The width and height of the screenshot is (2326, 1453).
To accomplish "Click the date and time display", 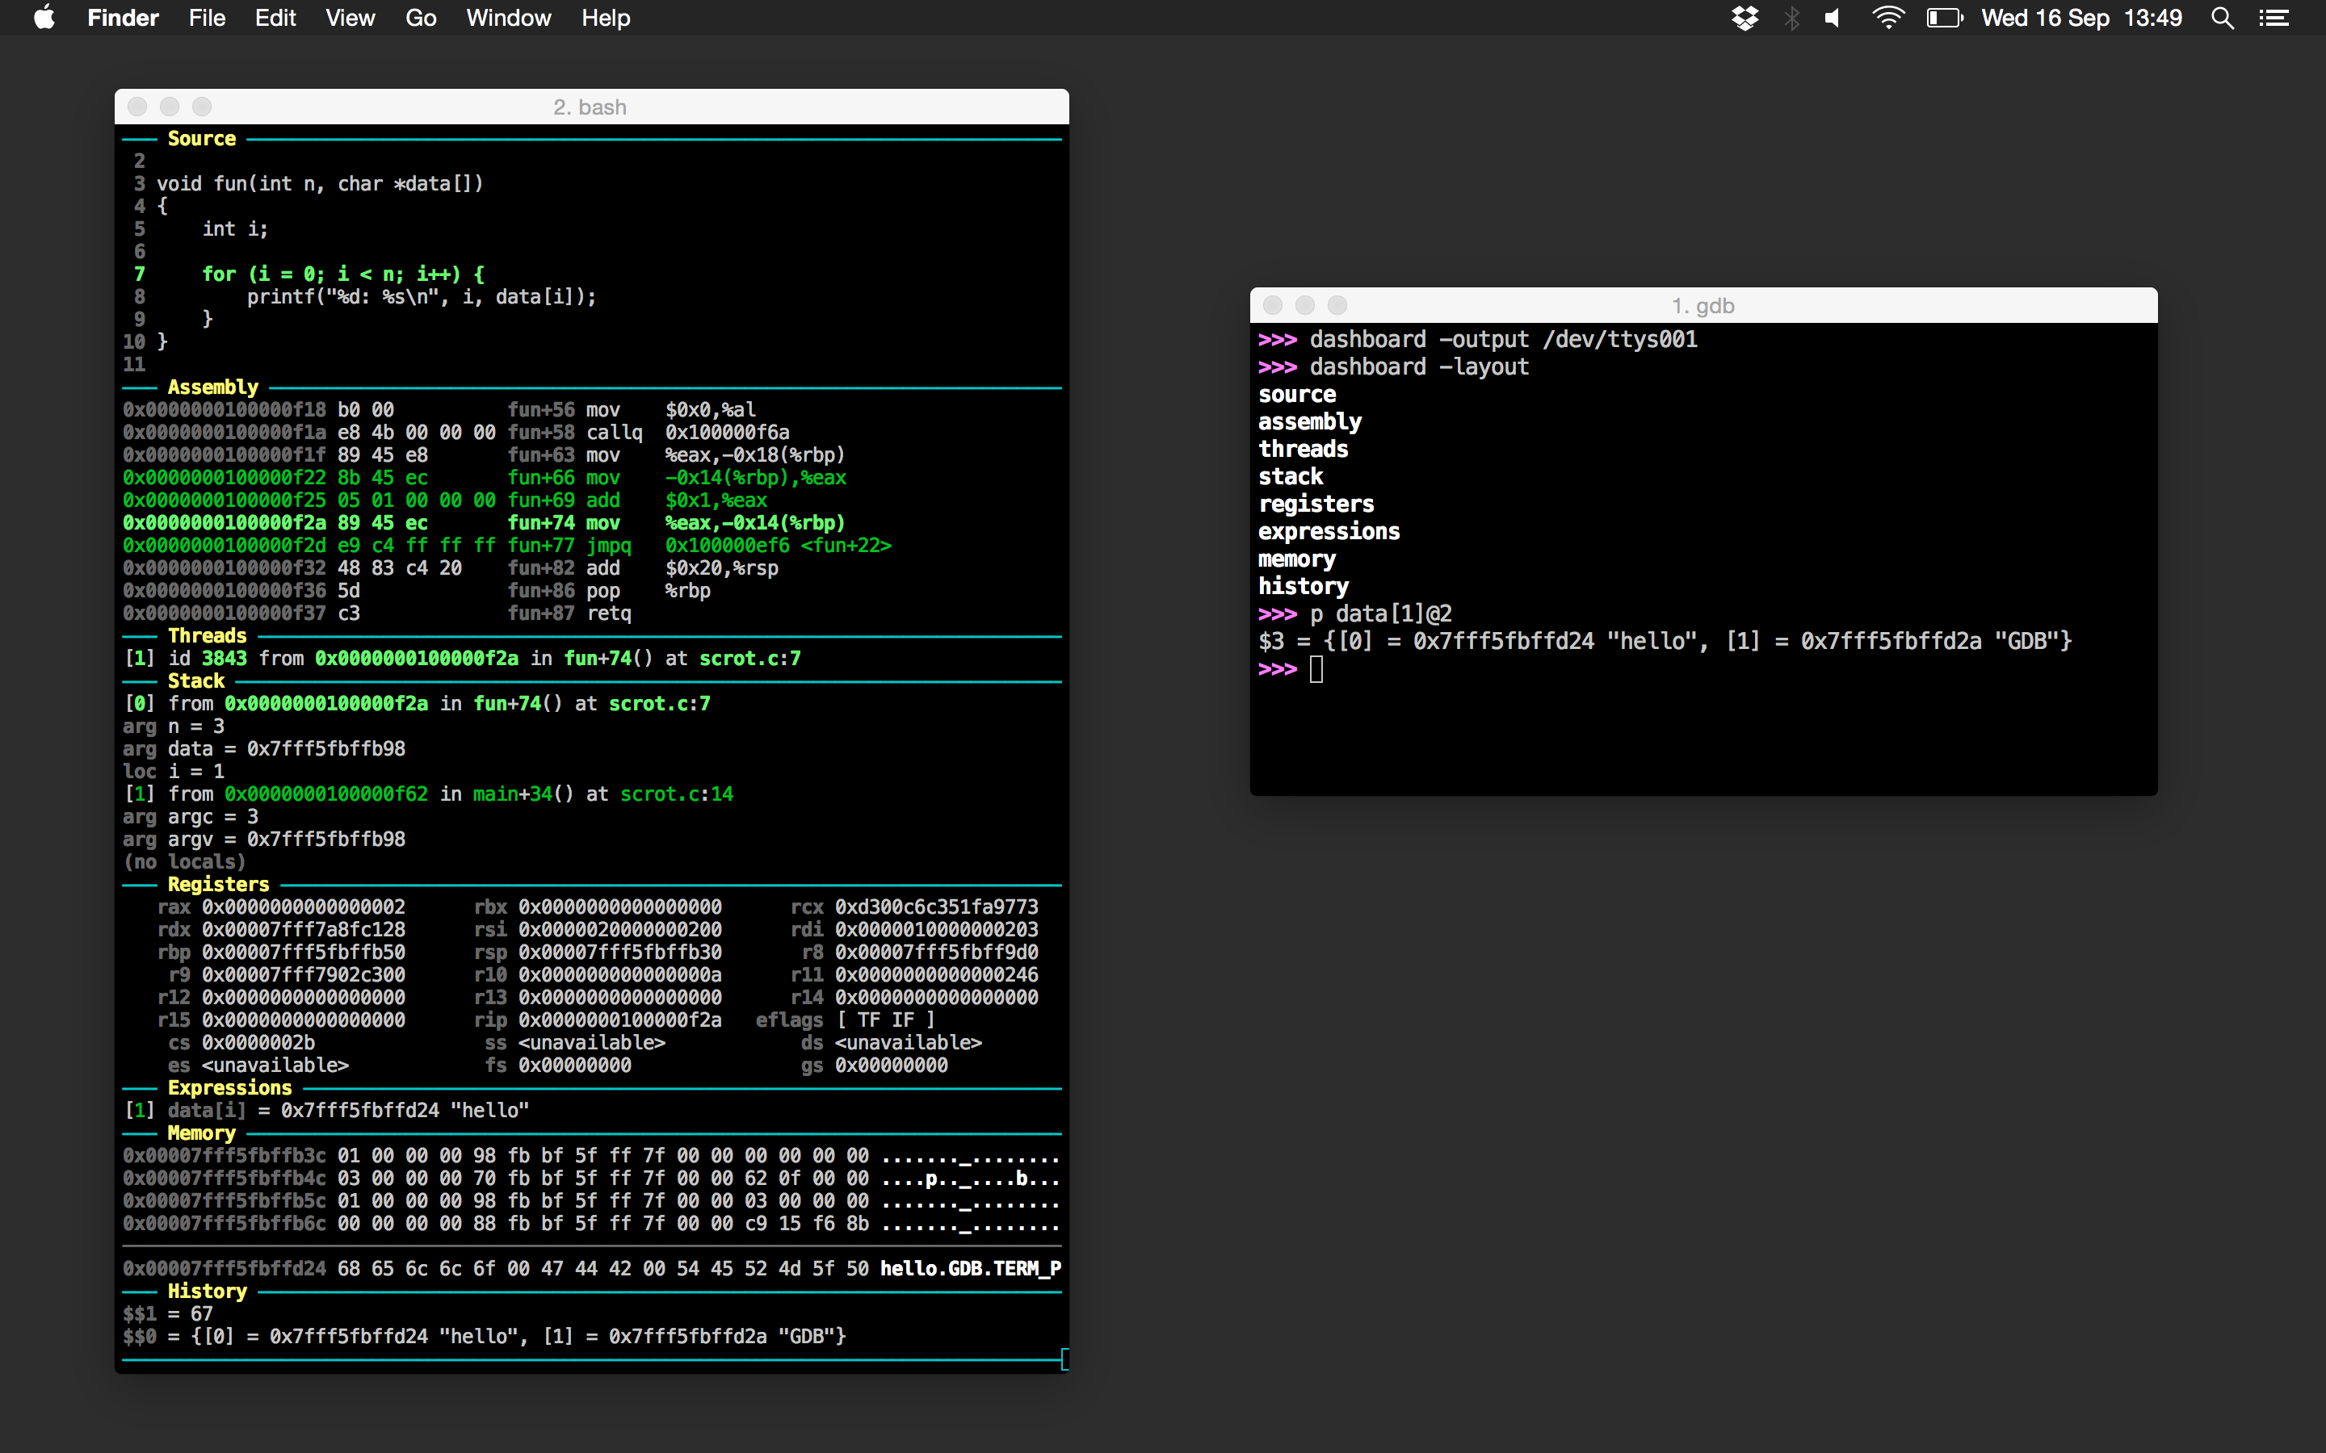I will pyautogui.click(x=2081, y=17).
